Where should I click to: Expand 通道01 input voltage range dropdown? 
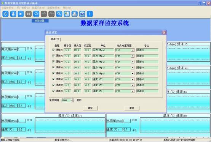[133, 50]
